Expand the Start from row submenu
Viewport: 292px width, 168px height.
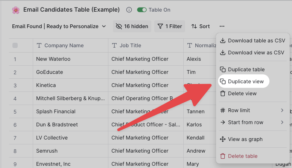tap(252, 123)
